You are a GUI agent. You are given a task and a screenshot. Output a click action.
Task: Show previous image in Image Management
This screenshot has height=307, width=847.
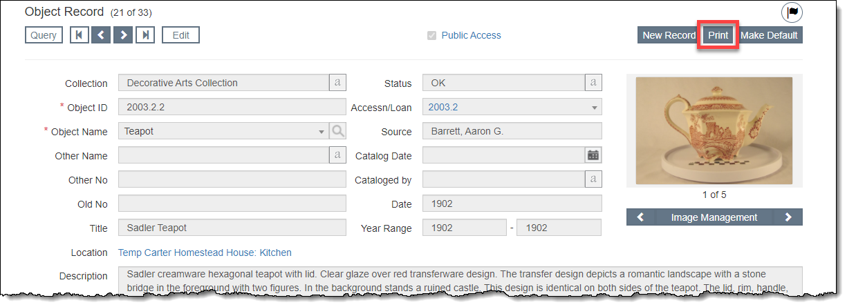click(x=640, y=217)
